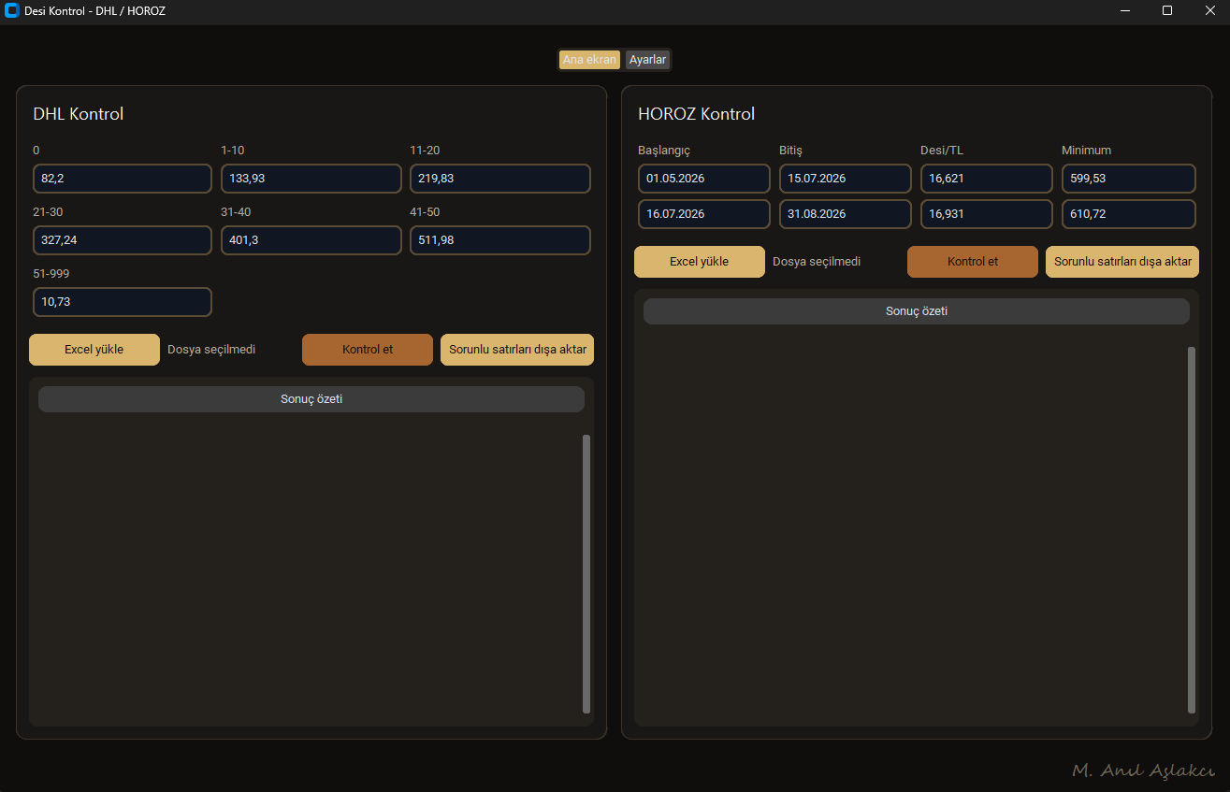Maximize the Desi Kontrol window
This screenshot has height=792, width=1230.
point(1167,10)
